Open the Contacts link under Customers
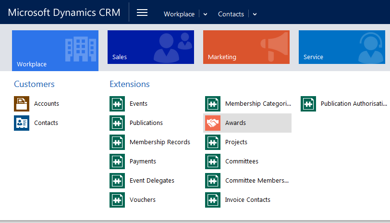This screenshot has width=390, height=223. tap(46, 123)
